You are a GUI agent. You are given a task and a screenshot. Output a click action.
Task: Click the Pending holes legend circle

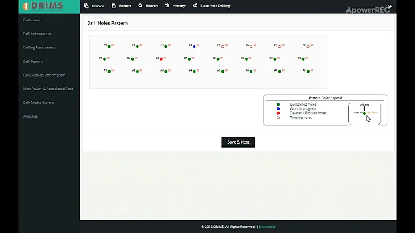pyautogui.click(x=278, y=118)
